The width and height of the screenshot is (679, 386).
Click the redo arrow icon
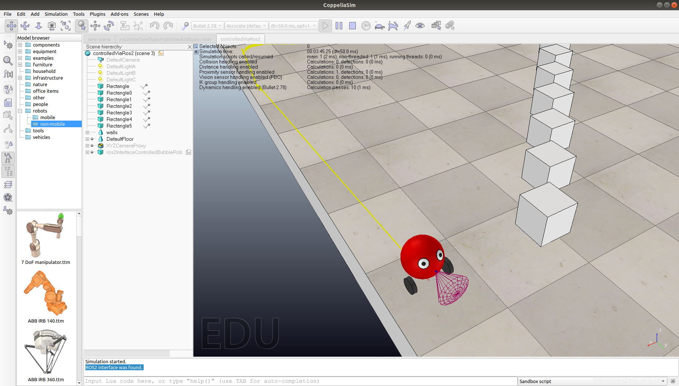(168, 26)
